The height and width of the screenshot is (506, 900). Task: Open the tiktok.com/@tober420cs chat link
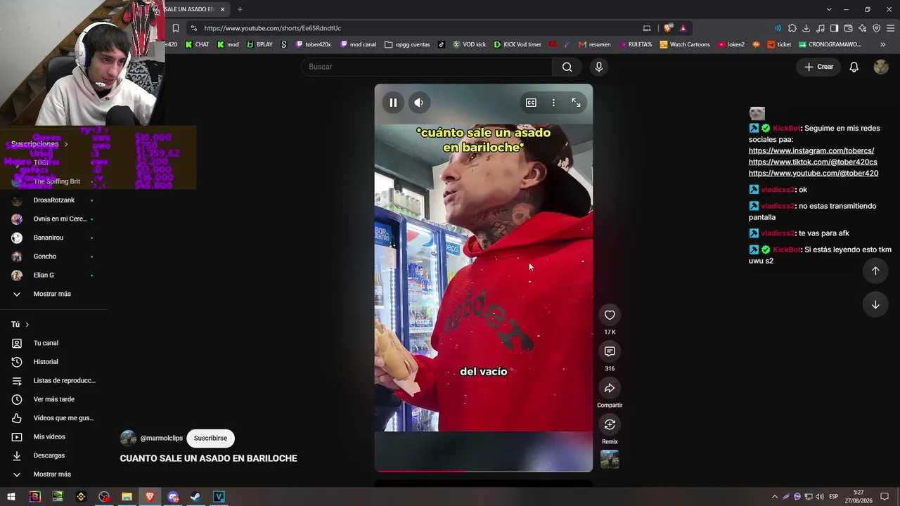point(813,162)
